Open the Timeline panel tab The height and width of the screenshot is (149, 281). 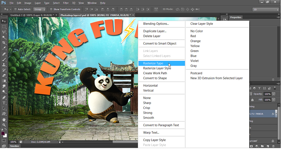click(14, 146)
